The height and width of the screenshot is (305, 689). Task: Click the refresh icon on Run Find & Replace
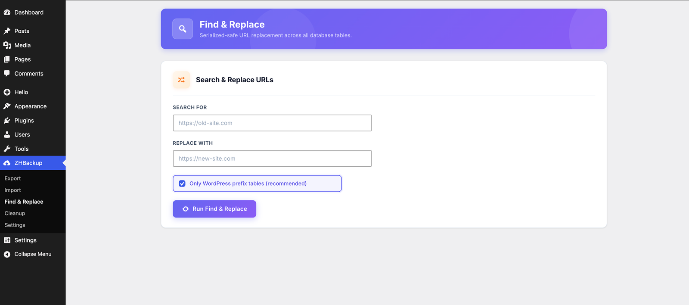pos(186,209)
